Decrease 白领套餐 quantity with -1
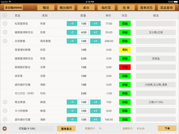 (x=72, y=41)
